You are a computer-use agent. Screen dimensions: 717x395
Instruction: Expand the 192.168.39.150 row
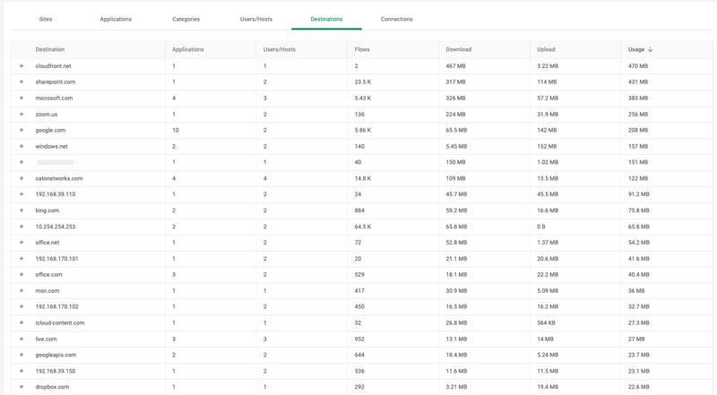[22, 371]
